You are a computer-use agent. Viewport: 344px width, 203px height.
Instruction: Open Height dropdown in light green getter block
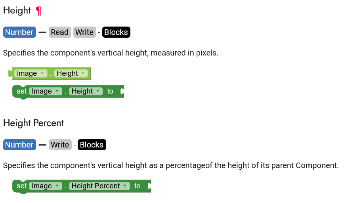71,73
